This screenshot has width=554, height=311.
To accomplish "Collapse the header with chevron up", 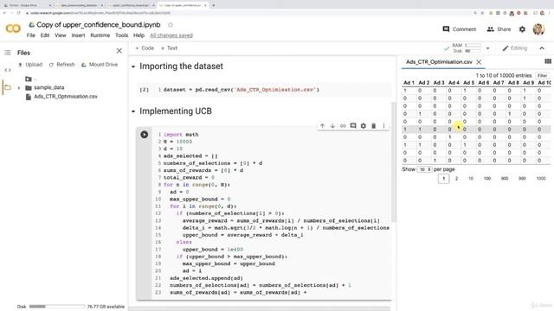I will tap(542, 48).
